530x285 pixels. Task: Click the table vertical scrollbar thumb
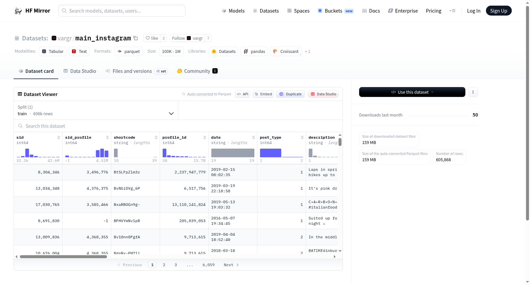[x=340, y=142]
